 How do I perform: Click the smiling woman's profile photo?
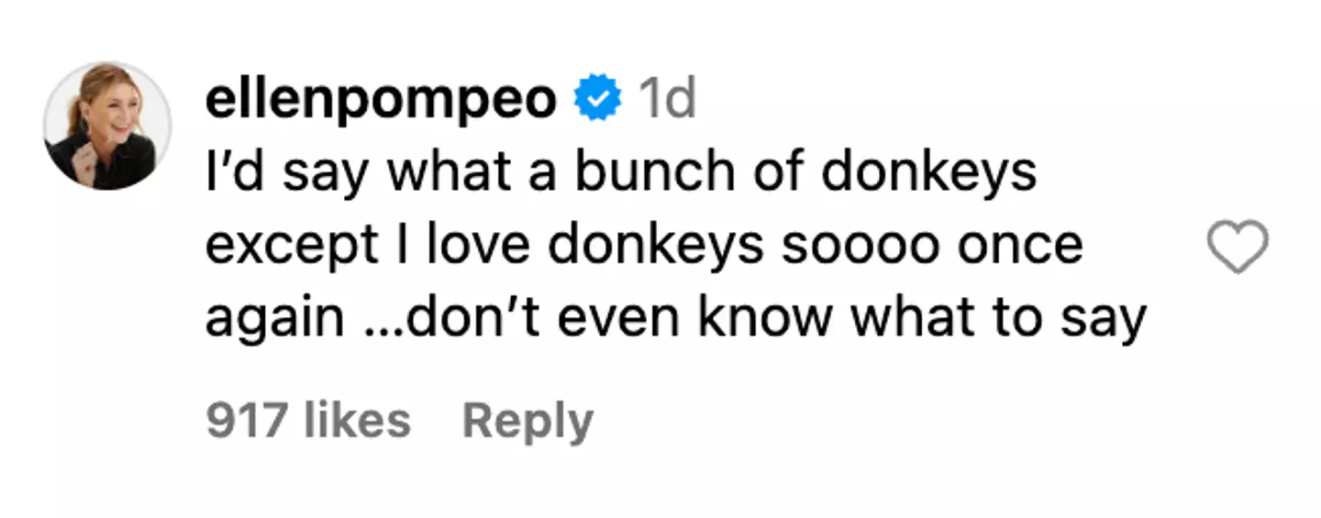[x=106, y=126]
